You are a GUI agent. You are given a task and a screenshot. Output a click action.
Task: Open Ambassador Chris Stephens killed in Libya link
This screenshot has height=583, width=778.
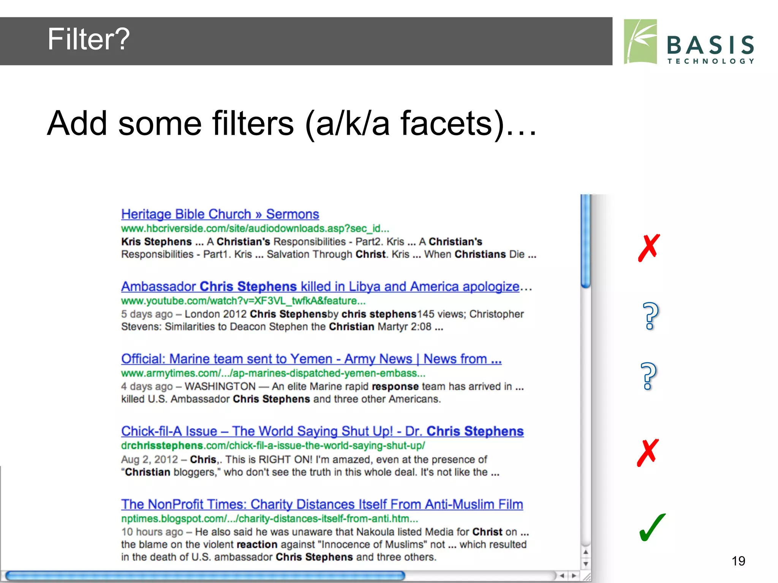pyautogui.click(x=326, y=287)
